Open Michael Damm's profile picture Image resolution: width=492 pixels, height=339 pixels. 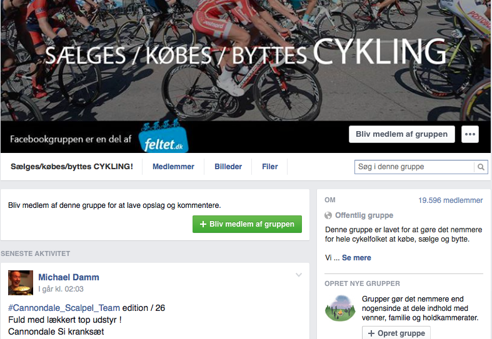(x=21, y=283)
